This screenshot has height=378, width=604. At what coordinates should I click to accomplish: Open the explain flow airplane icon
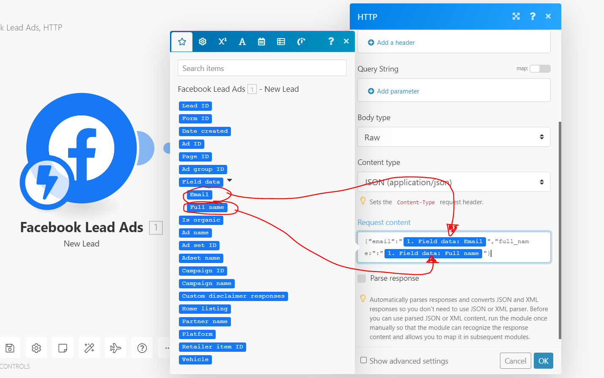(x=115, y=348)
